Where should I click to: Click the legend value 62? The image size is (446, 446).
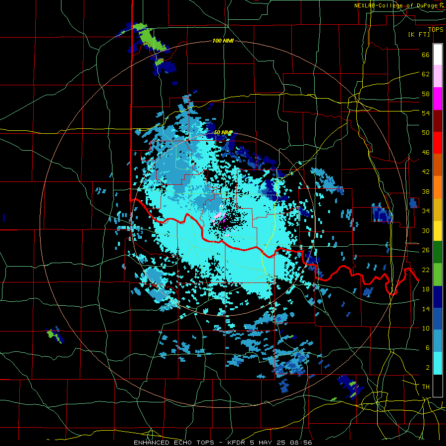[x=426, y=74]
